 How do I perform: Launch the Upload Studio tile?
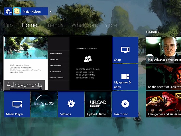pyautogui.click(x=98, y=104)
